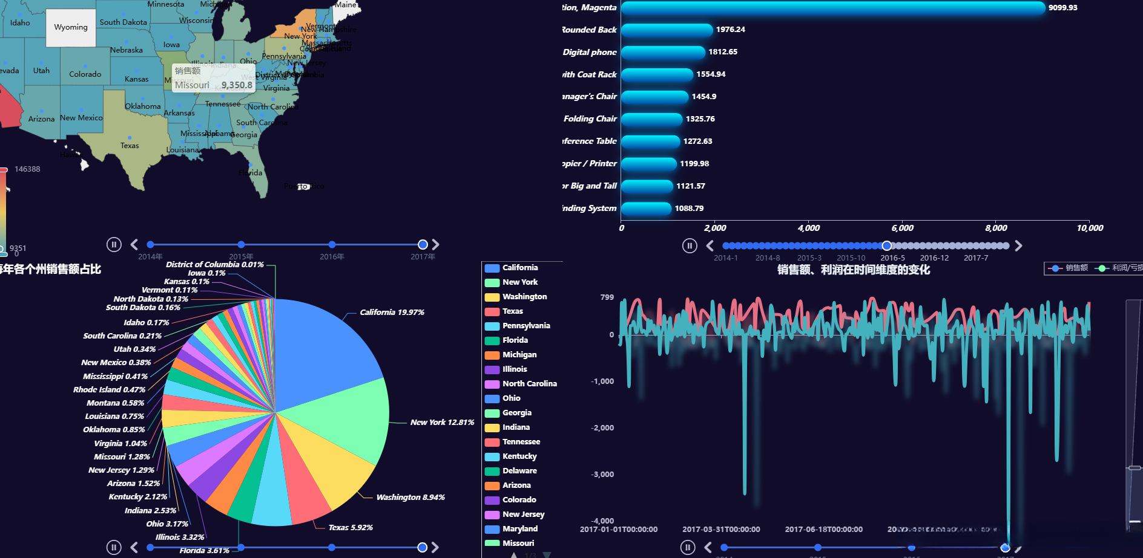Toggle New York series in legend
Viewport: 1143px width, 558px height.
coord(511,282)
